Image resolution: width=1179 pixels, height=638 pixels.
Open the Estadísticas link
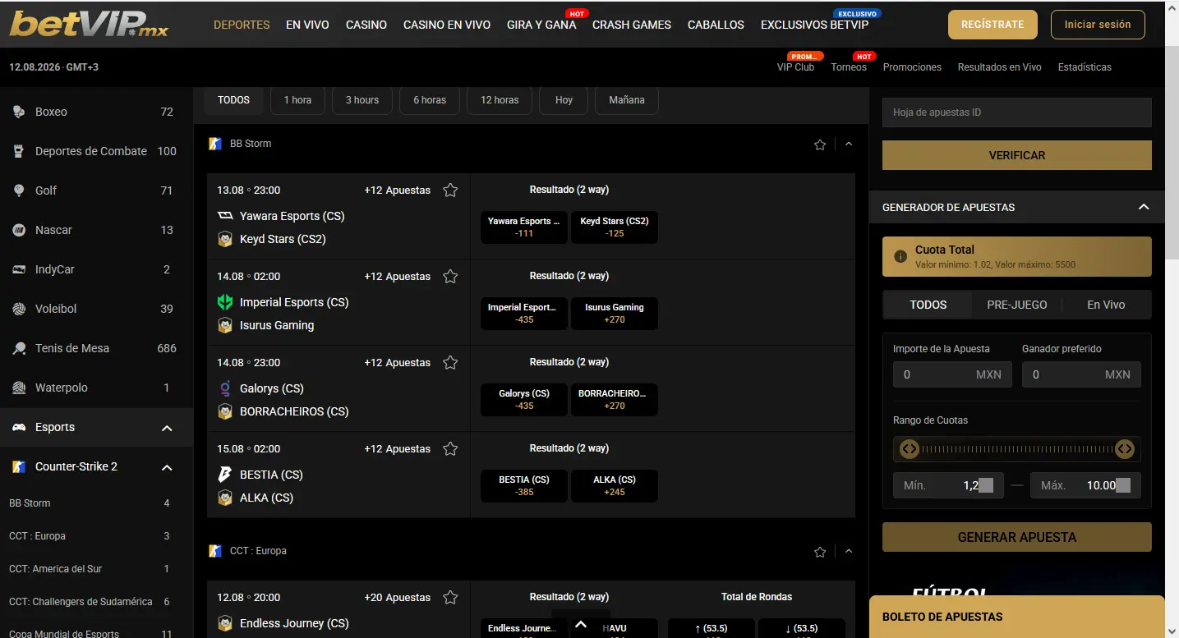[x=1085, y=67]
